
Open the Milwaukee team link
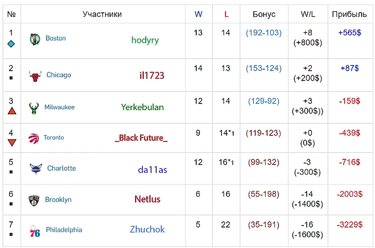59,107
